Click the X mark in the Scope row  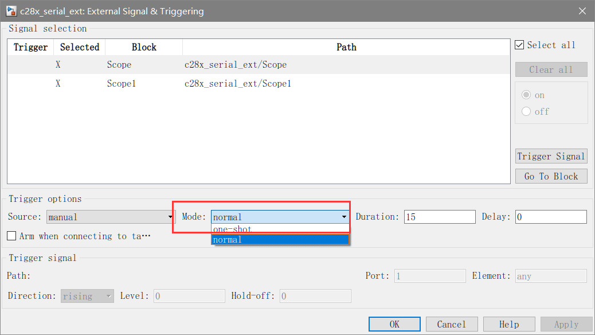coord(58,65)
